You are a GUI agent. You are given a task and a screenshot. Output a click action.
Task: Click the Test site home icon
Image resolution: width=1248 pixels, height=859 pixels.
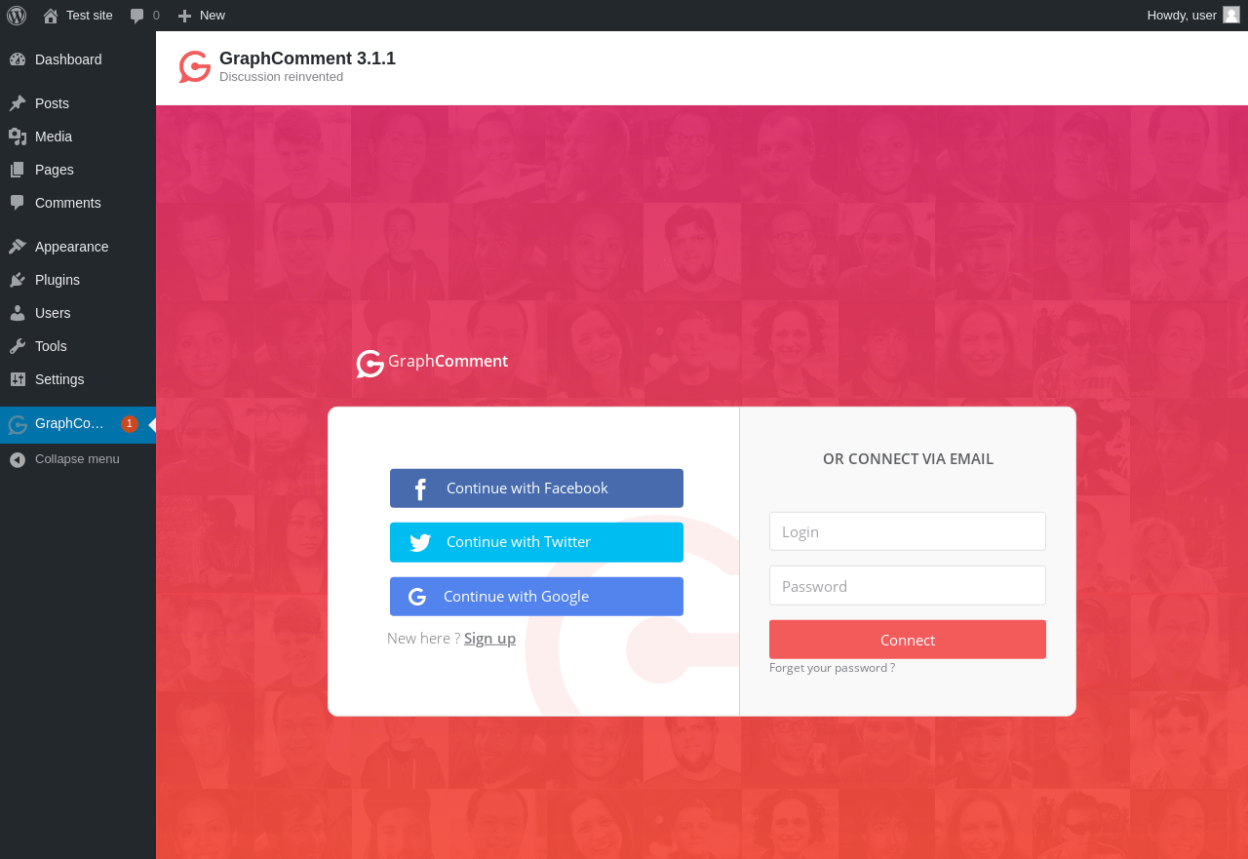(x=51, y=16)
